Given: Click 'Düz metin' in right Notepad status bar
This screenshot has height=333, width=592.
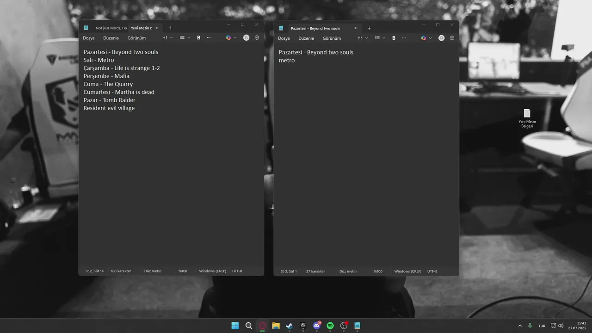Looking at the screenshot, I should point(348,271).
